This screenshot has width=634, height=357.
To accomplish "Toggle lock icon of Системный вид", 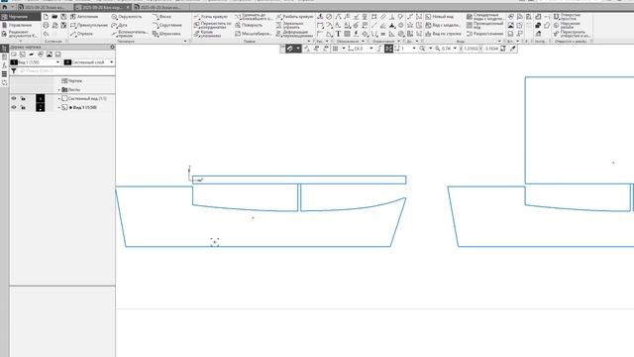I will (23, 98).
